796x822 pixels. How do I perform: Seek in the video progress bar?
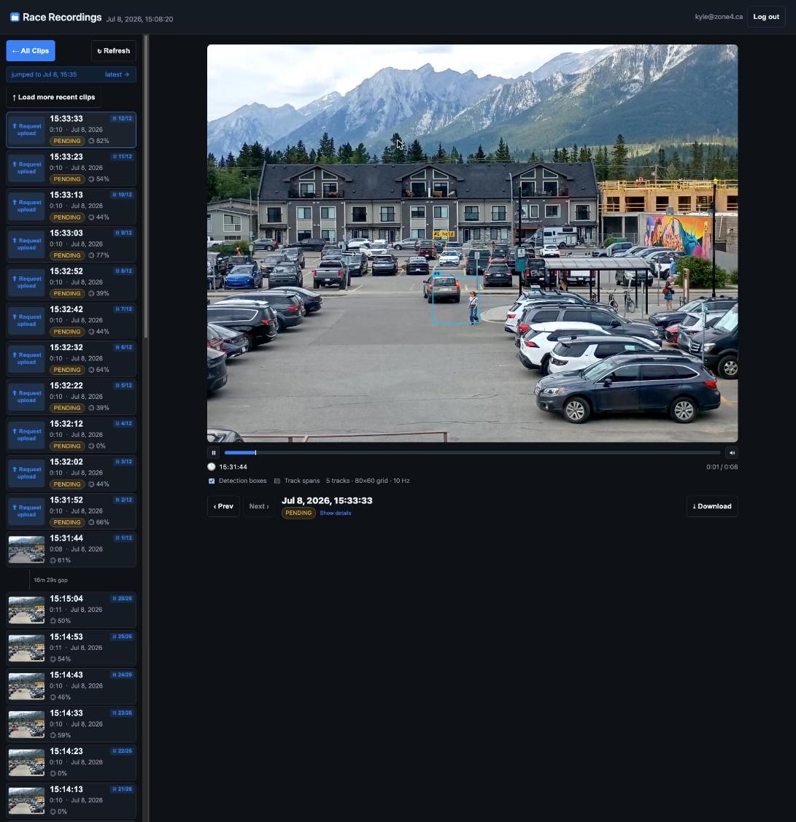coord(473,452)
